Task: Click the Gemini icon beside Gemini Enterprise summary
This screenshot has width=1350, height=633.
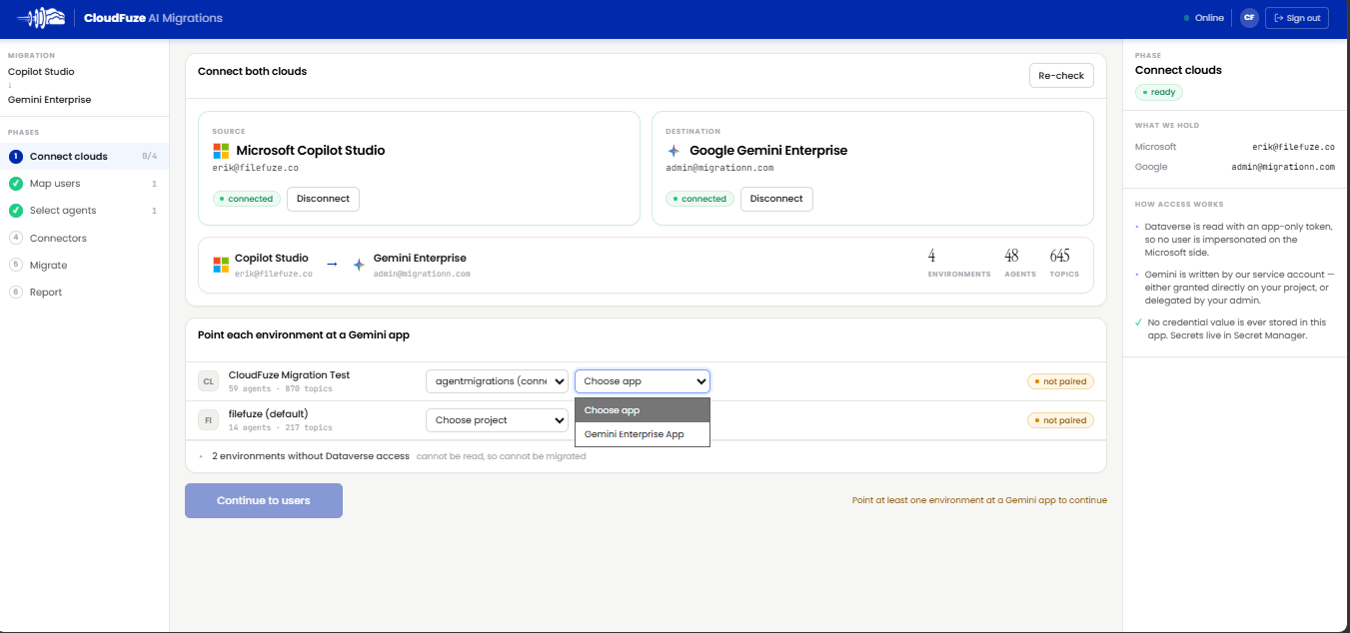Action: (x=359, y=265)
